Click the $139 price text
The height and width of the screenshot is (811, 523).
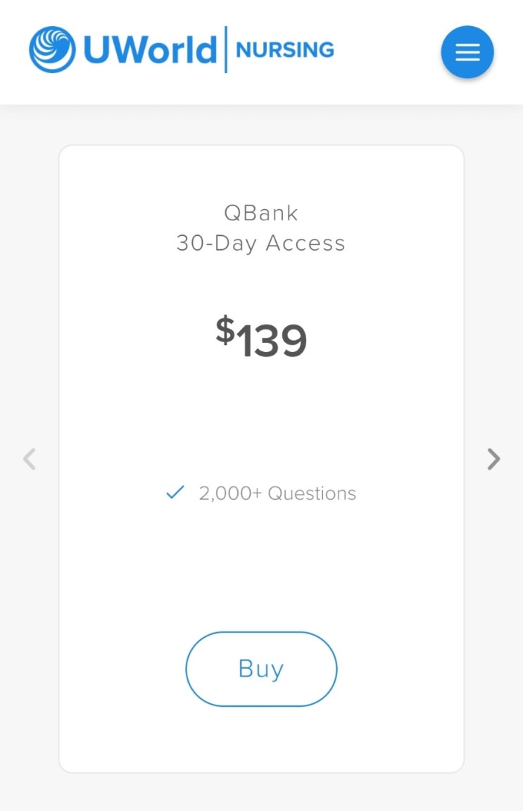point(261,339)
